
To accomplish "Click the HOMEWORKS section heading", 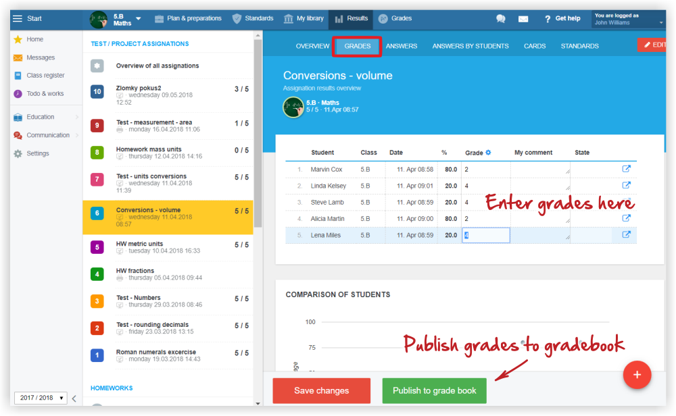I will (112, 388).
